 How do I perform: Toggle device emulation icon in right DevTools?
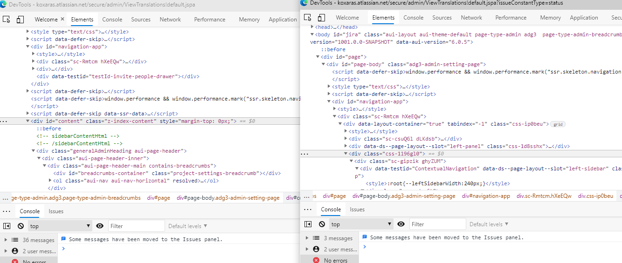[x=321, y=18]
